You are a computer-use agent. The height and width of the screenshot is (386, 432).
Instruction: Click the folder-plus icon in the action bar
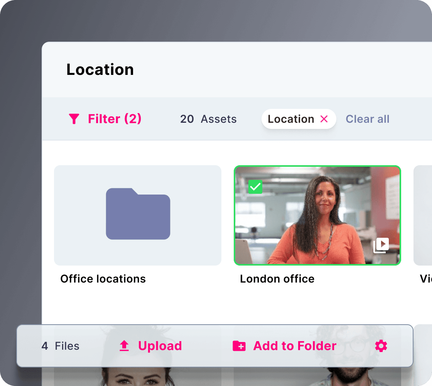point(239,346)
